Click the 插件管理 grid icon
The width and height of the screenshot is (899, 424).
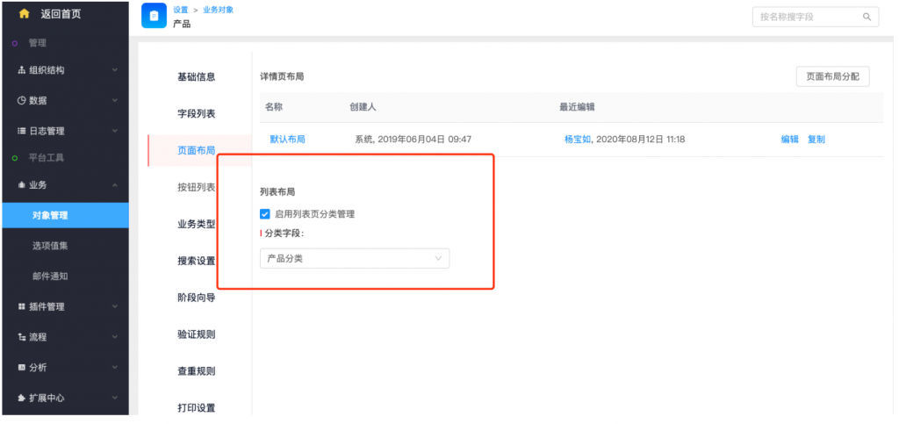pyautogui.click(x=21, y=306)
